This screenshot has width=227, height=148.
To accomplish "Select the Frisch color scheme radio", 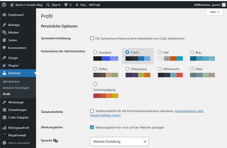I will (127, 52).
